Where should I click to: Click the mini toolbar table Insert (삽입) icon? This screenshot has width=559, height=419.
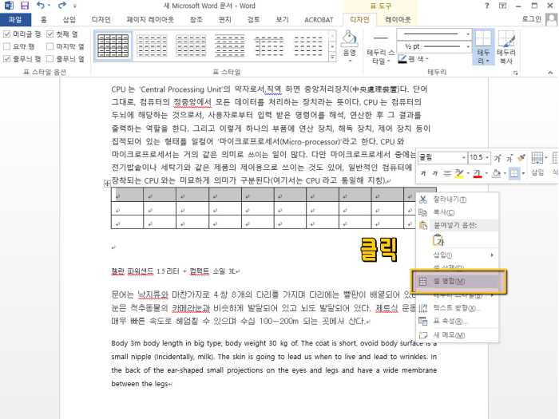click(x=537, y=158)
